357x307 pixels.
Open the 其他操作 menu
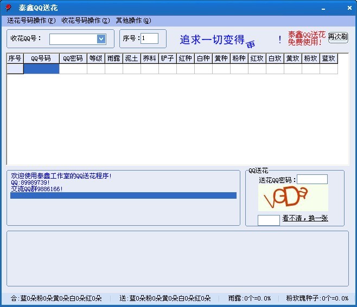(133, 21)
